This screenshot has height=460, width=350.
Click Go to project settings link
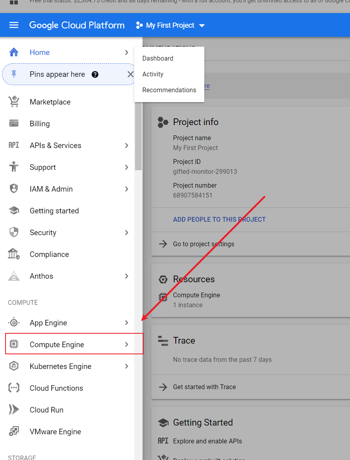(x=204, y=244)
